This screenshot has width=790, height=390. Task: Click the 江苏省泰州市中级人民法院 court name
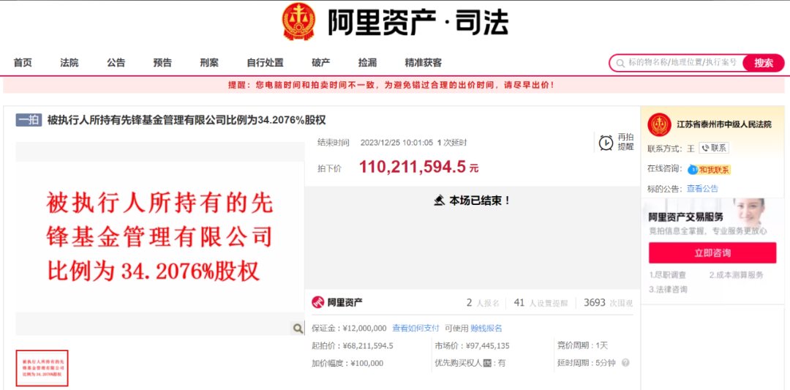[x=724, y=125]
